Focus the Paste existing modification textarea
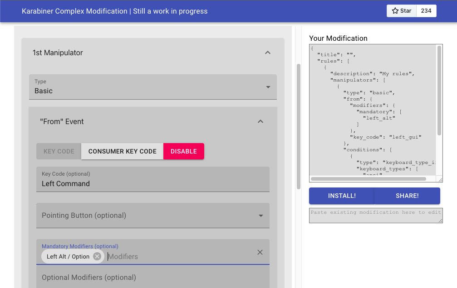The width and height of the screenshot is (457, 288). click(x=376, y=216)
